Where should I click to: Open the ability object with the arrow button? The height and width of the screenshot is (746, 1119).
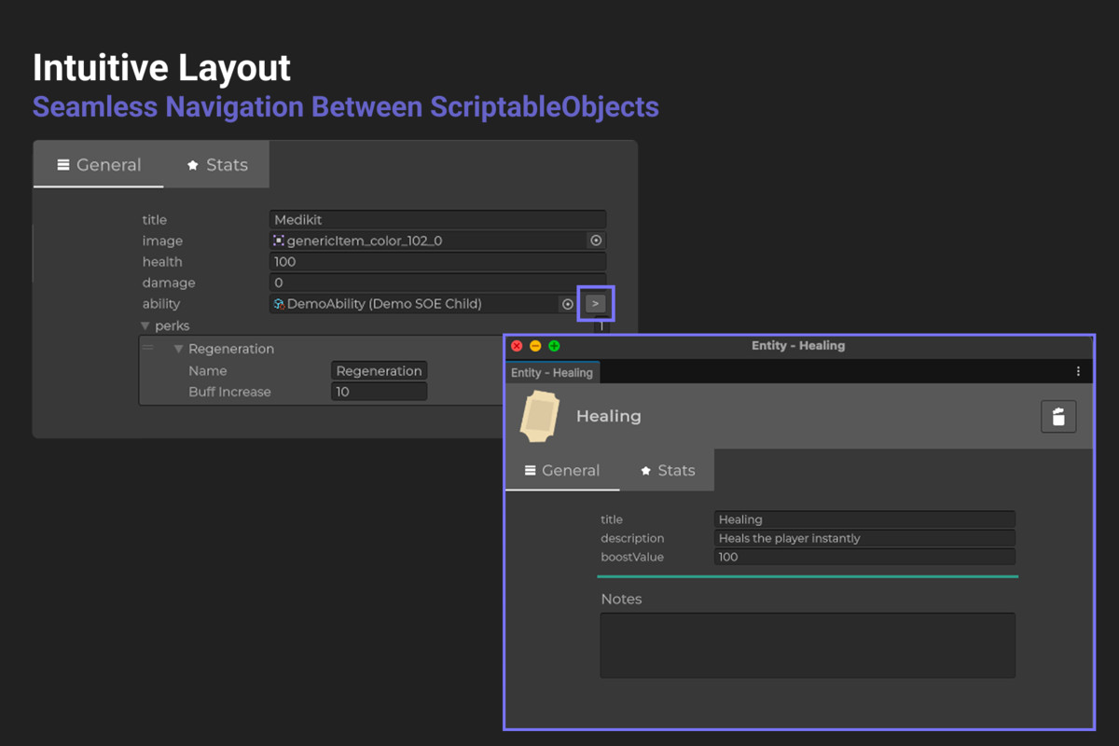click(596, 304)
